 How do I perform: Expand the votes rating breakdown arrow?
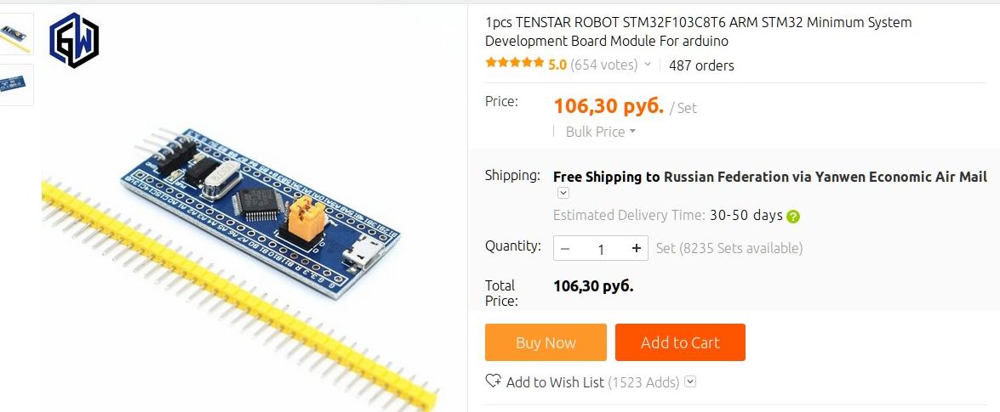pyautogui.click(x=648, y=65)
